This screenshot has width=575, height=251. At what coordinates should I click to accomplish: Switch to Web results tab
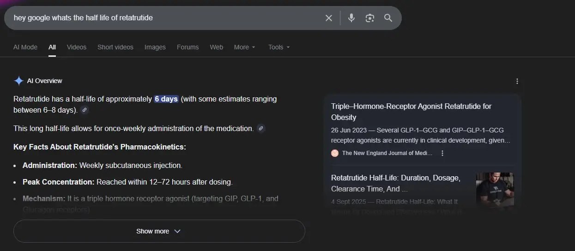point(217,47)
